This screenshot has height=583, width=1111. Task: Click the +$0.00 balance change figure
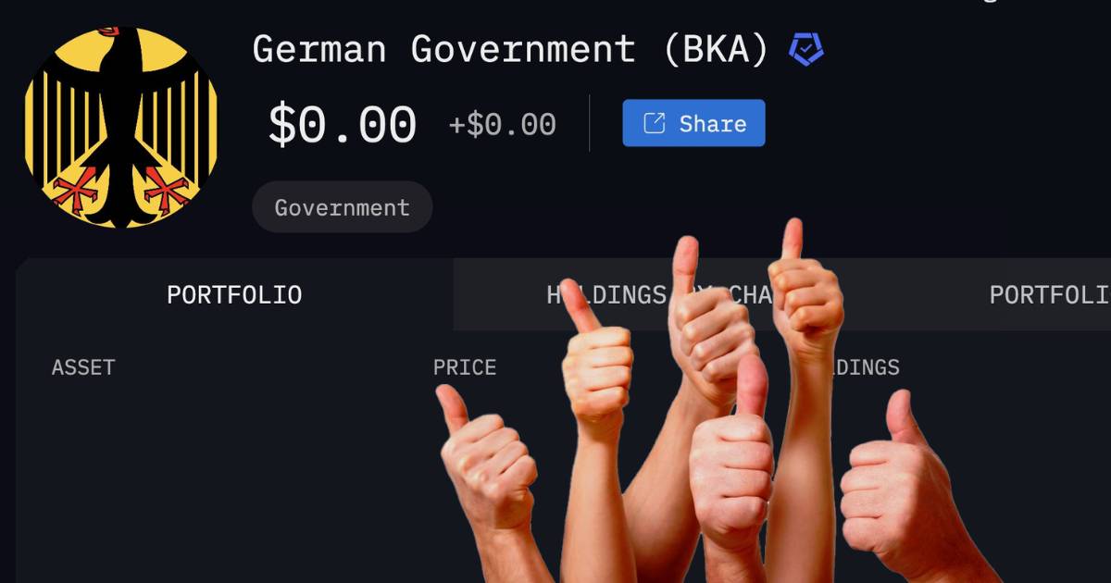click(502, 125)
